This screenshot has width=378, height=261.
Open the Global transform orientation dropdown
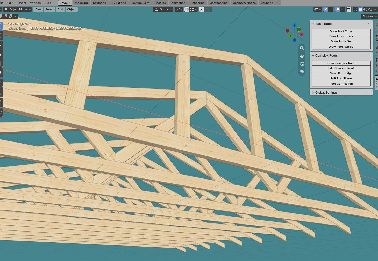click(x=163, y=9)
